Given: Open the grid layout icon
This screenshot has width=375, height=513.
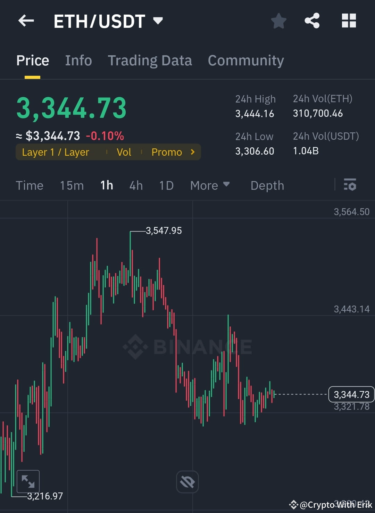Looking at the screenshot, I should 349,21.
